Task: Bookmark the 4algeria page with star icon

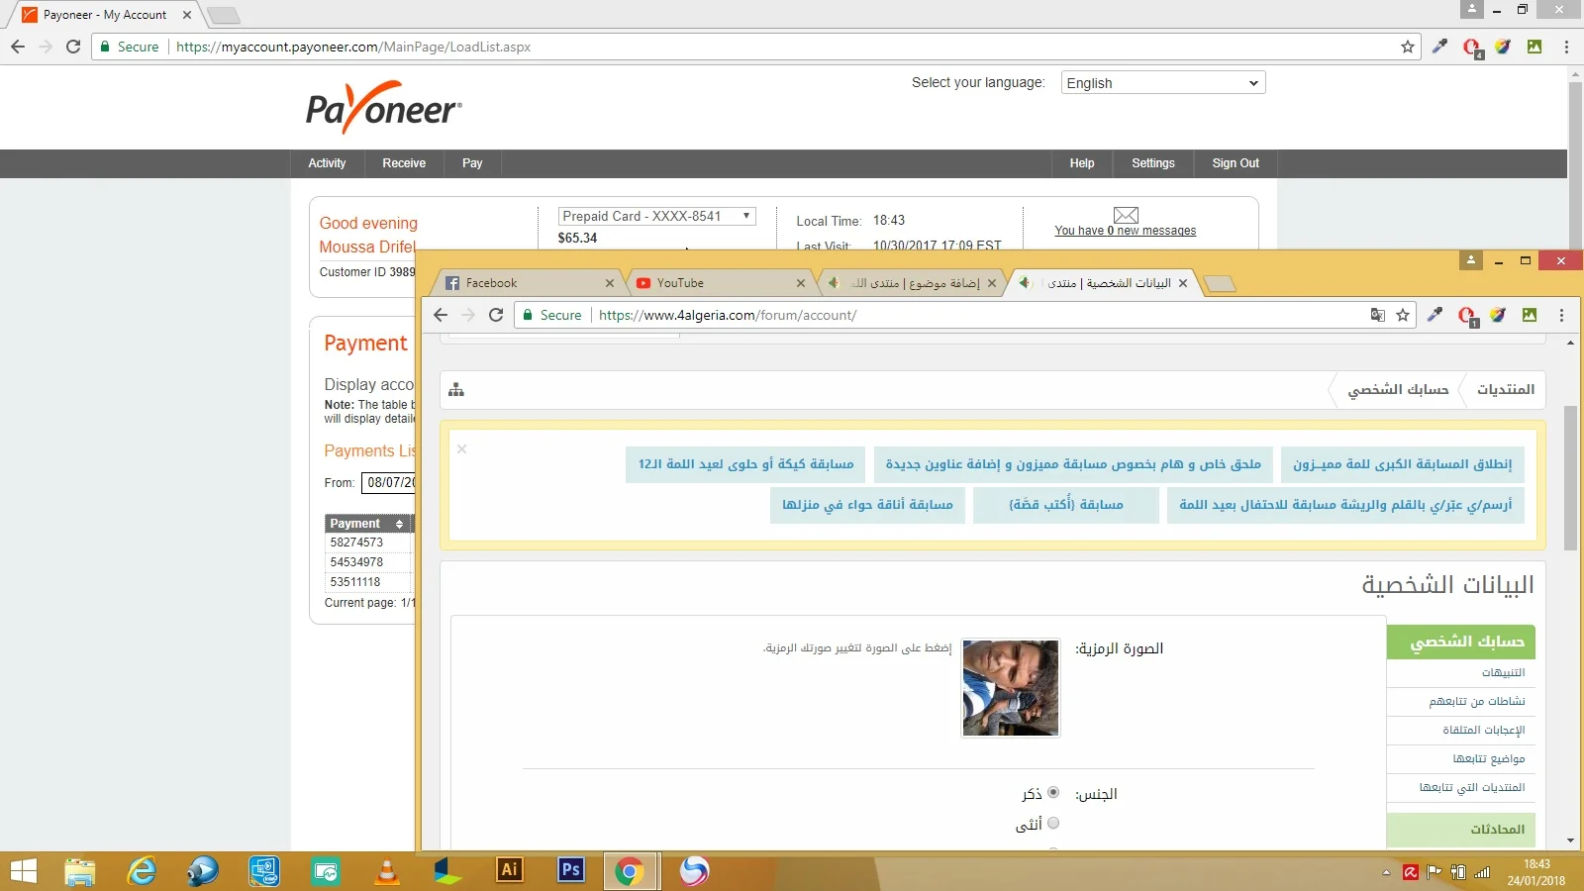Action: coord(1403,315)
